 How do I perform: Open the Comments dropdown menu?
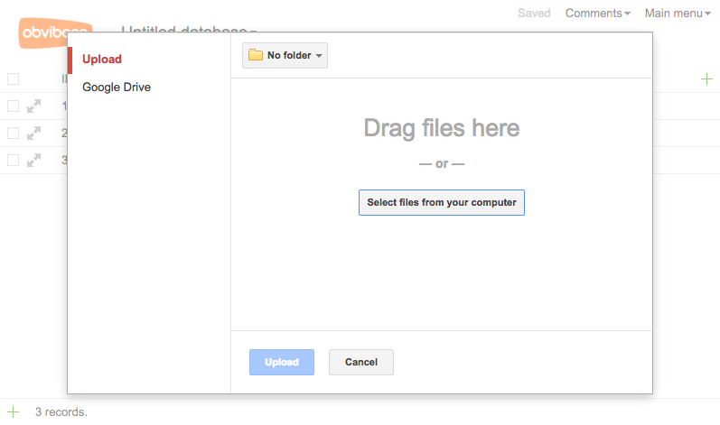tap(597, 14)
